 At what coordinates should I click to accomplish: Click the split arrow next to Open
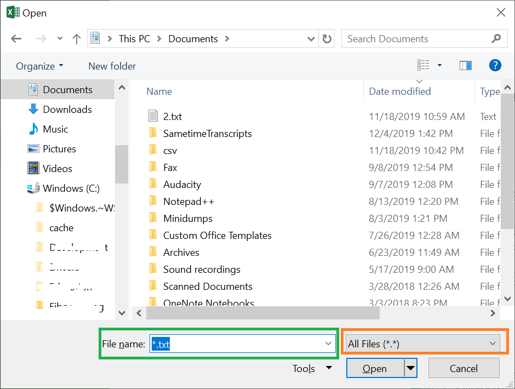click(x=410, y=368)
